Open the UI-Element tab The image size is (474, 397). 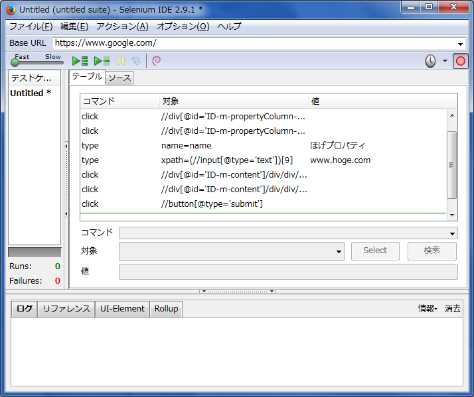point(122,309)
